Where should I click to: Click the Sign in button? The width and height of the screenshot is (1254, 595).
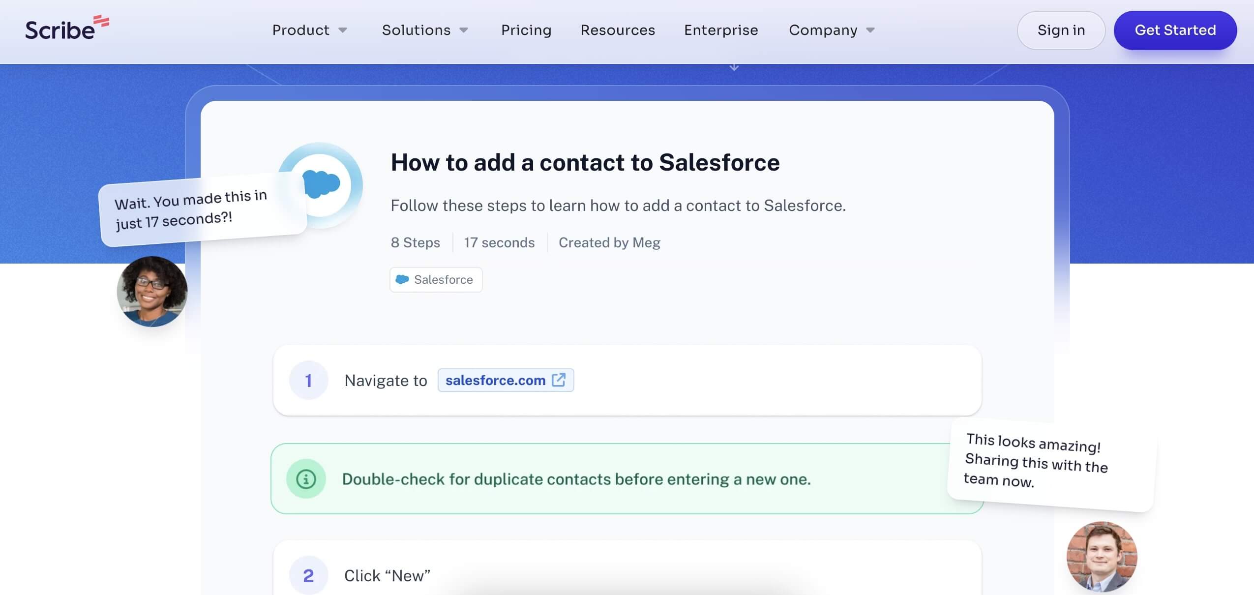1061,30
